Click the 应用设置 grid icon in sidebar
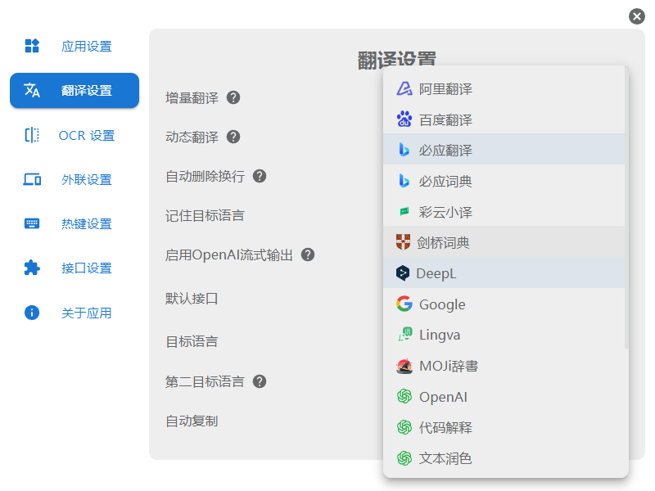655x491 pixels. click(32, 46)
